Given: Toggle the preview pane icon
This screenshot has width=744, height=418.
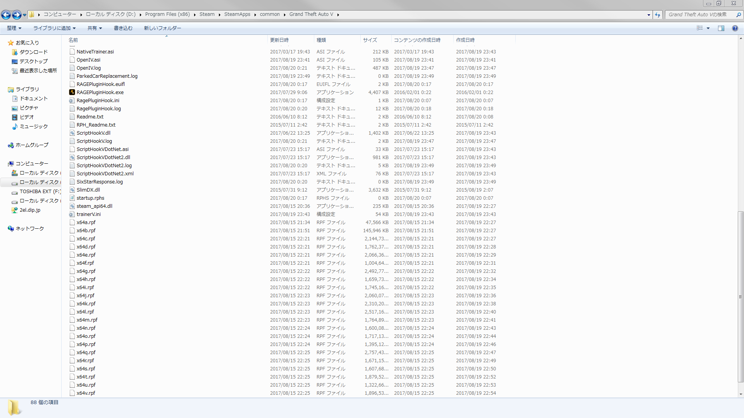Looking at the screenshot, I should pyautogui.click(x=721, y=28).
